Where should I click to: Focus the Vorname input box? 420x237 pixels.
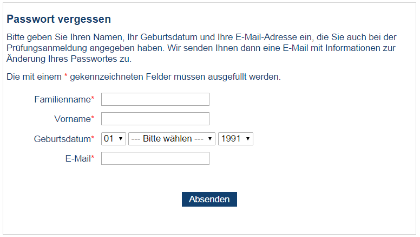point(155,119)
